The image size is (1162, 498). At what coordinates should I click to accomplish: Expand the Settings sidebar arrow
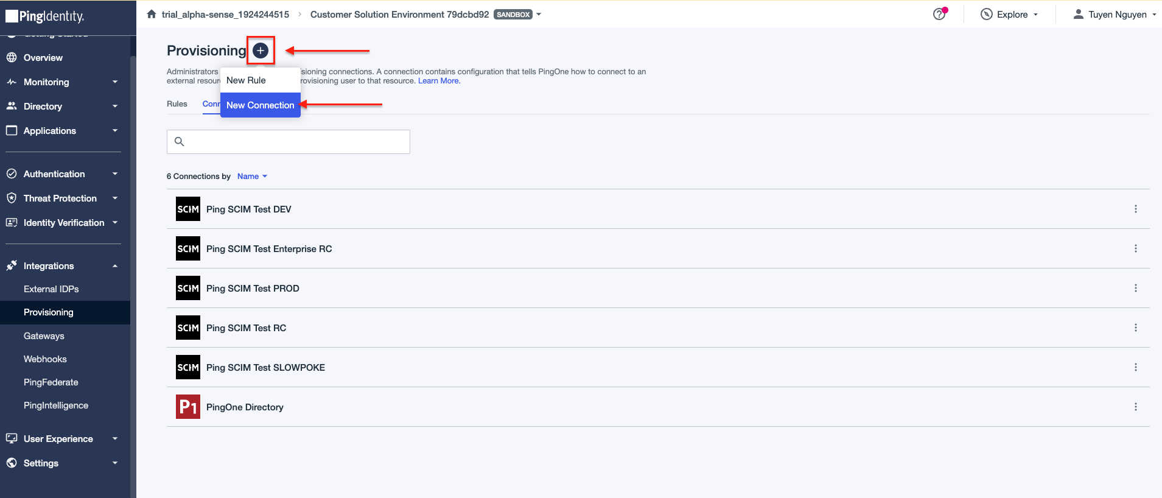click(115, 463)
